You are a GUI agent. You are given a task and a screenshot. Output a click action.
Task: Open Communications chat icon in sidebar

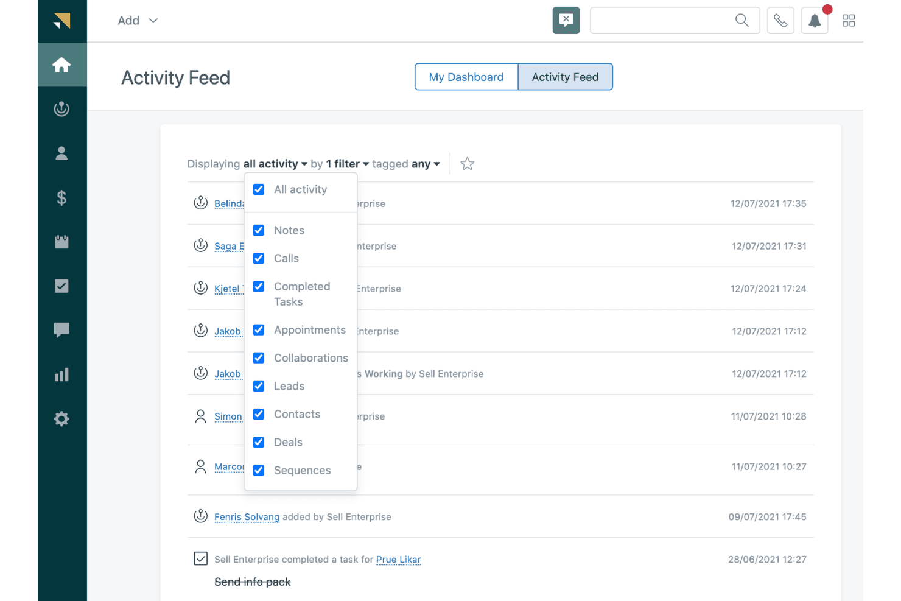click(61, 330)
